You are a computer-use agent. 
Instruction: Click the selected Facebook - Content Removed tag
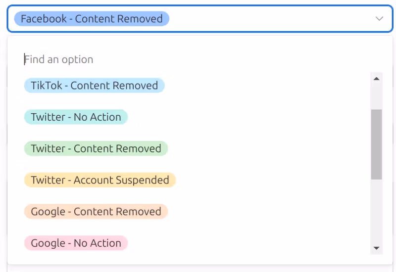(x=92, y=19)
